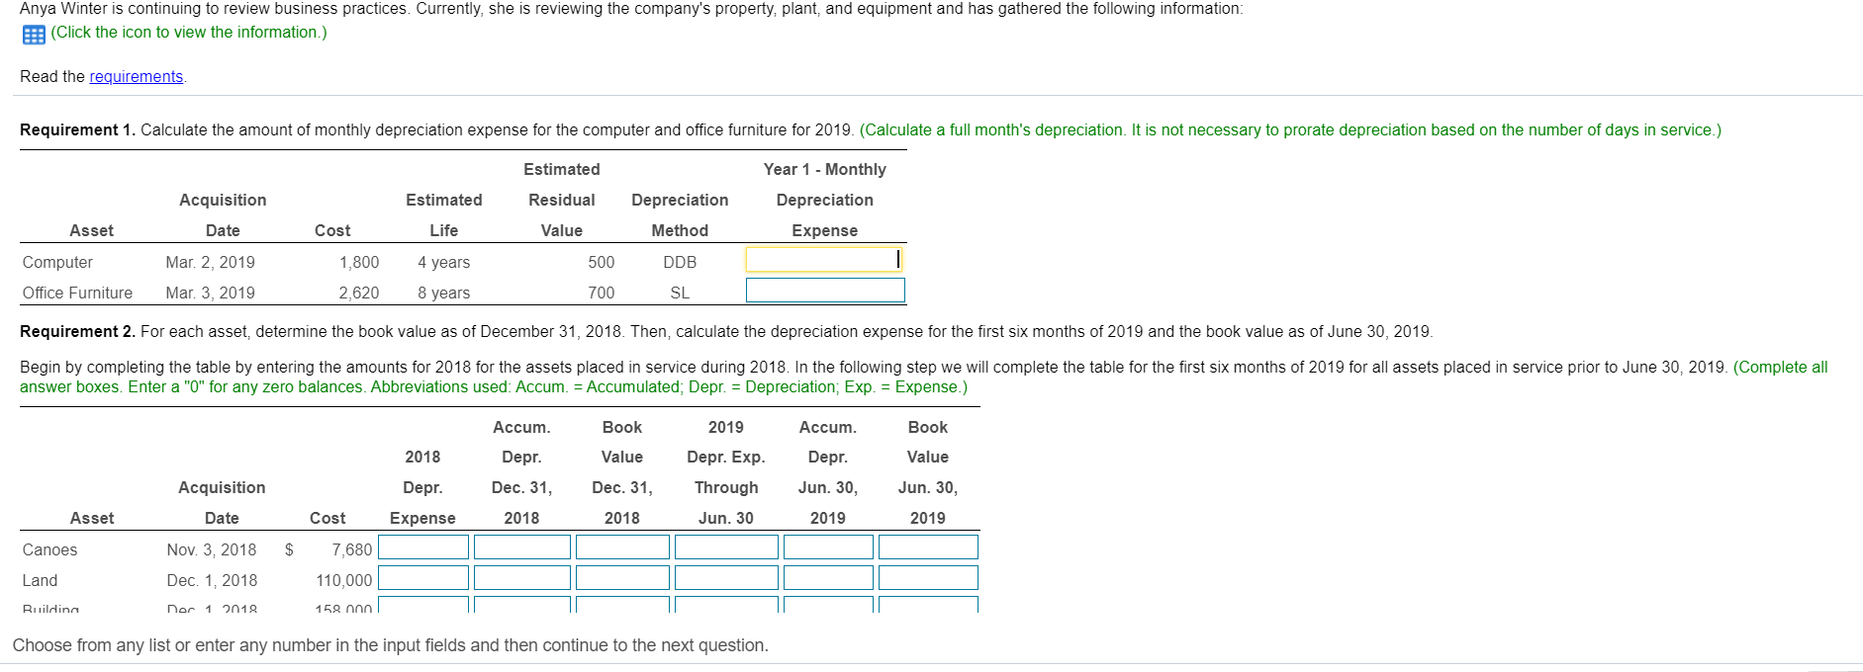The image size is (1863, 672).
Task: Select the Book Value Dec. 31 field for Land
Action: pos(621,577)
